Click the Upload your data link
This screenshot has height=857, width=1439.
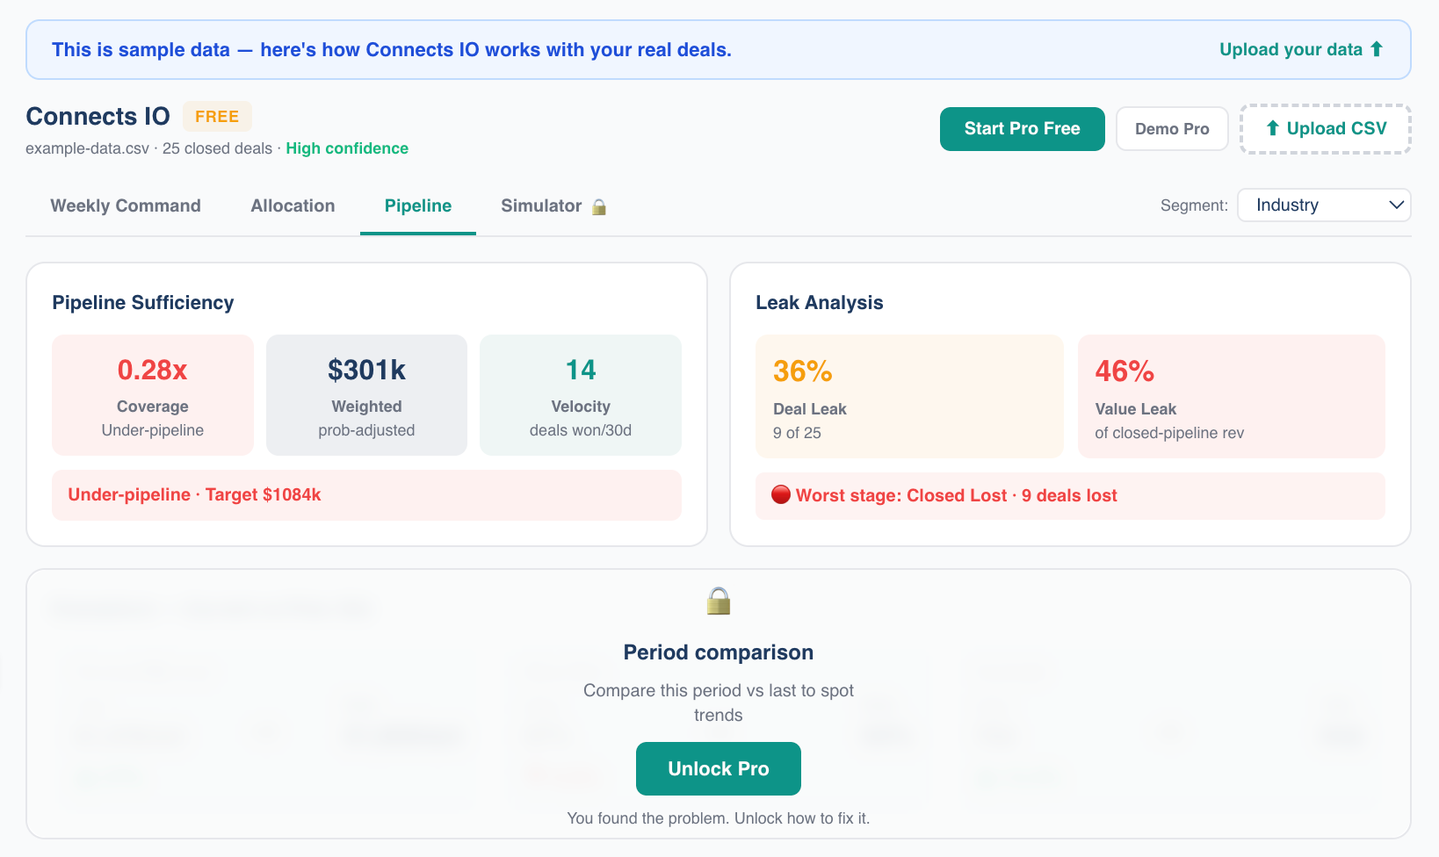coord(1289,49)
